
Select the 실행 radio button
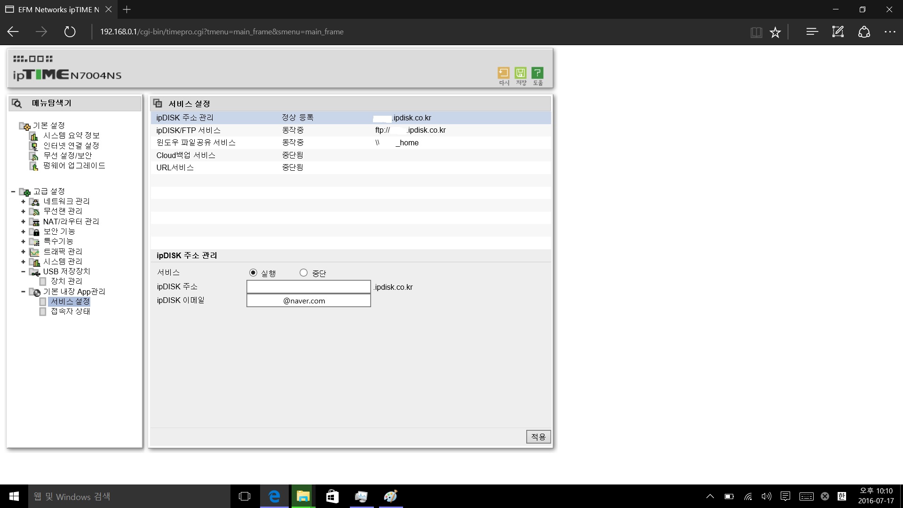[x=253, y=273]
